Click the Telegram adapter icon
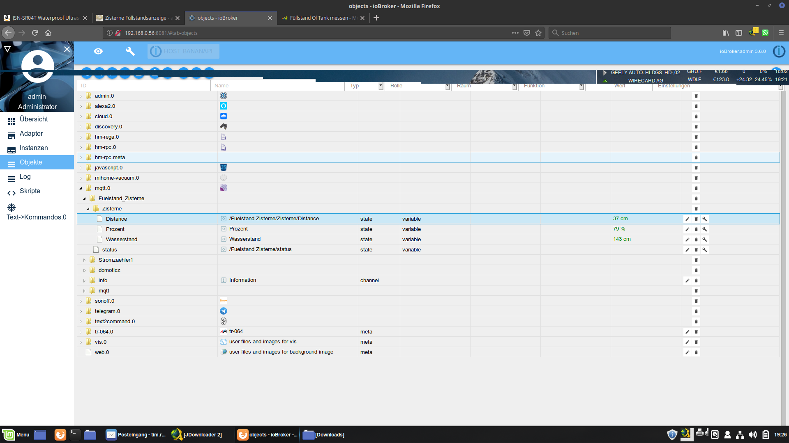 [223, 311]
